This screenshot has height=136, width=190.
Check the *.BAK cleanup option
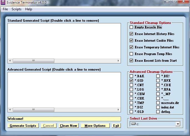click(131, 76)
